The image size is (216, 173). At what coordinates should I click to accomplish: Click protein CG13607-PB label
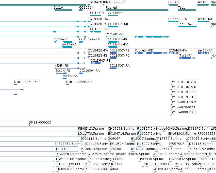click(x=119, y=50)
